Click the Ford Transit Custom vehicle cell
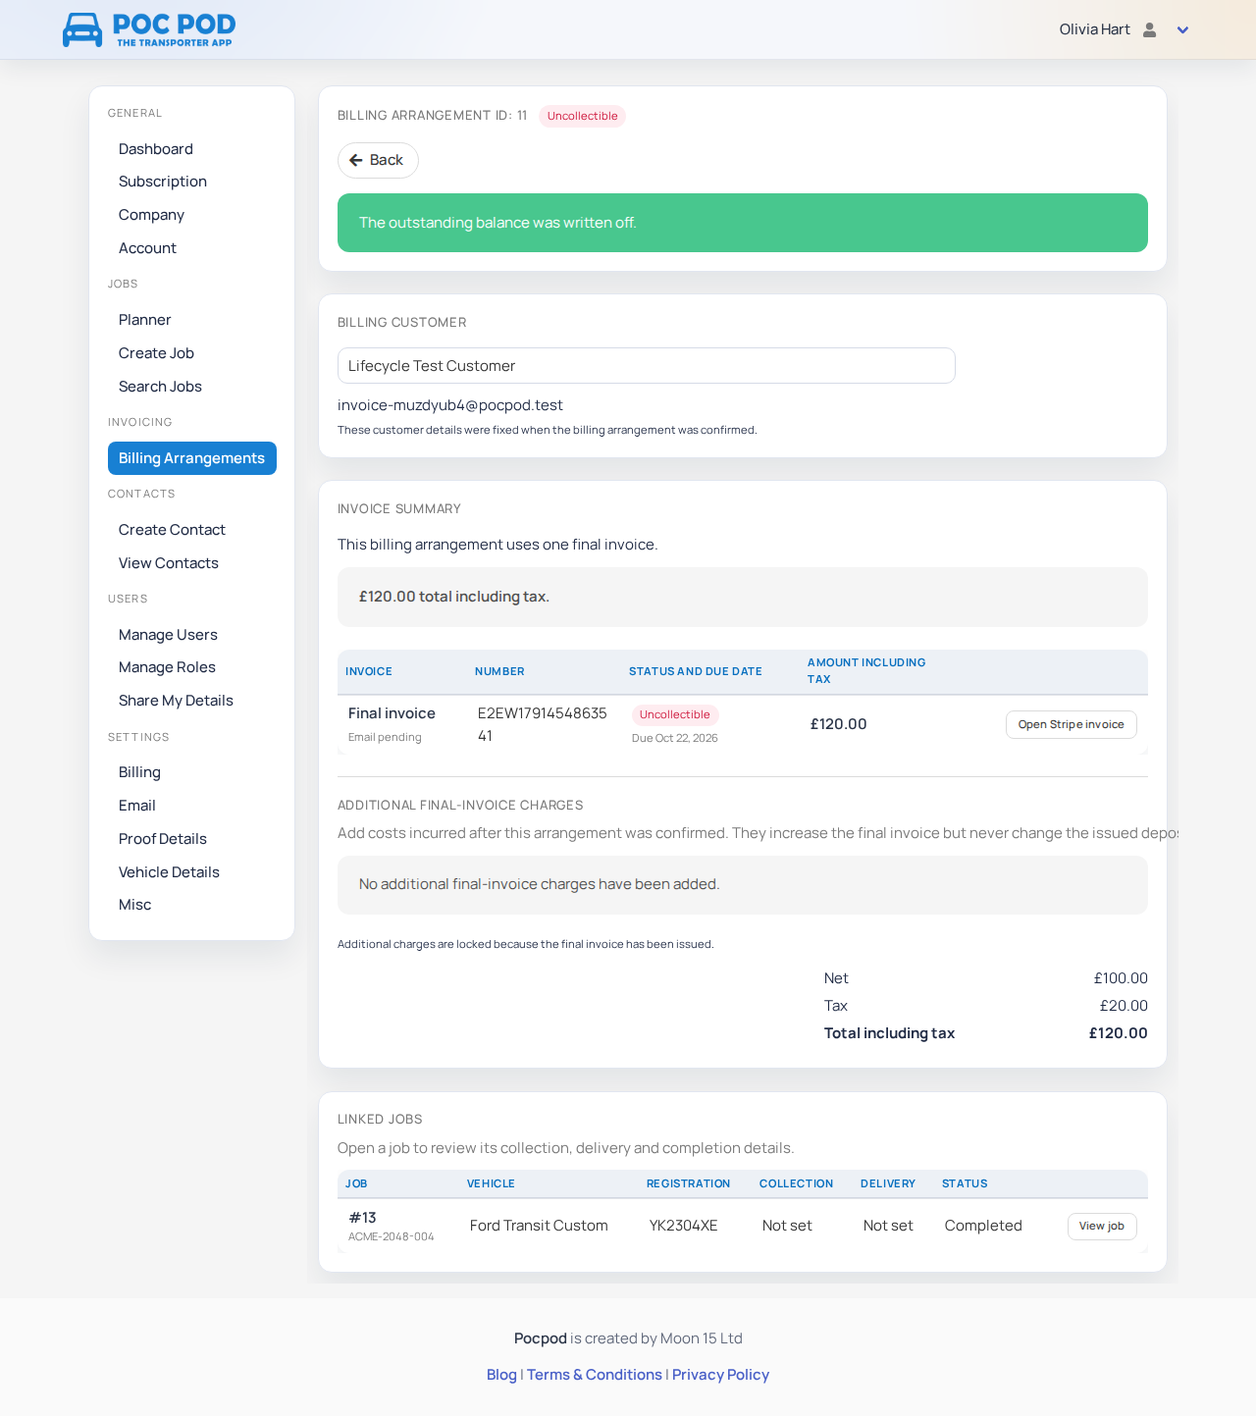This screenshot has width=1256, height=1416. tap(539, 1226)
